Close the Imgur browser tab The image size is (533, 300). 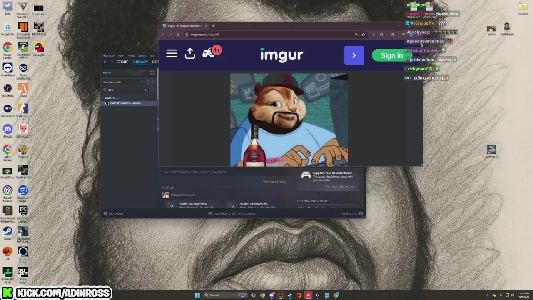pos(205,26)
